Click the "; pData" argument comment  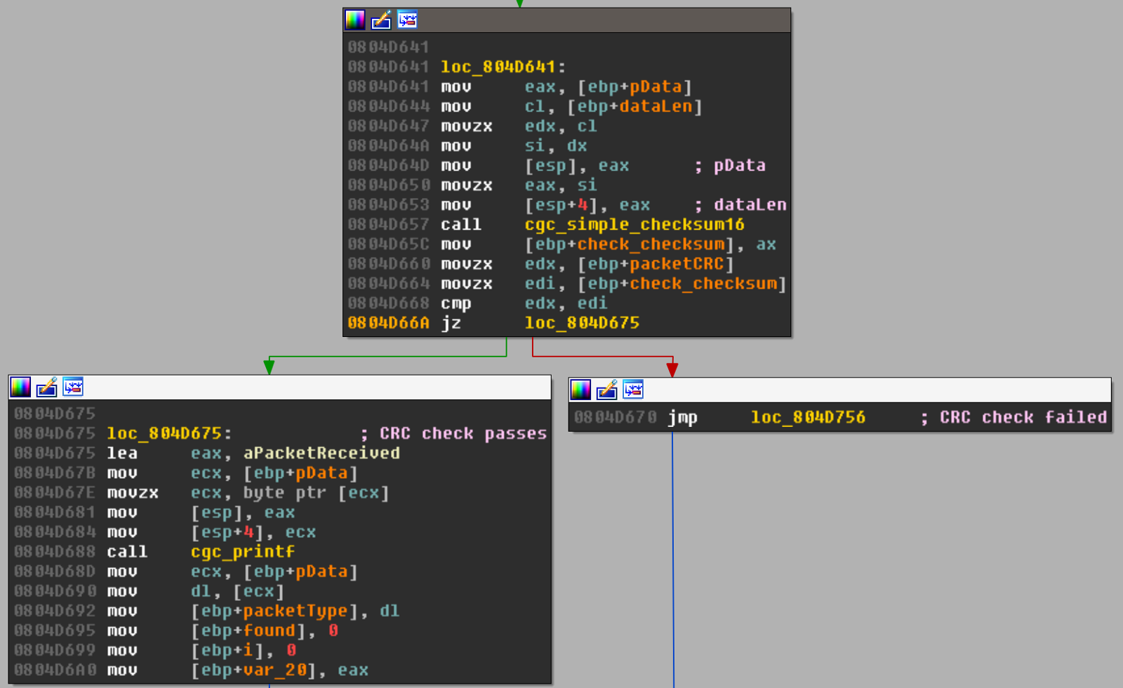click(x=730, y=166)
